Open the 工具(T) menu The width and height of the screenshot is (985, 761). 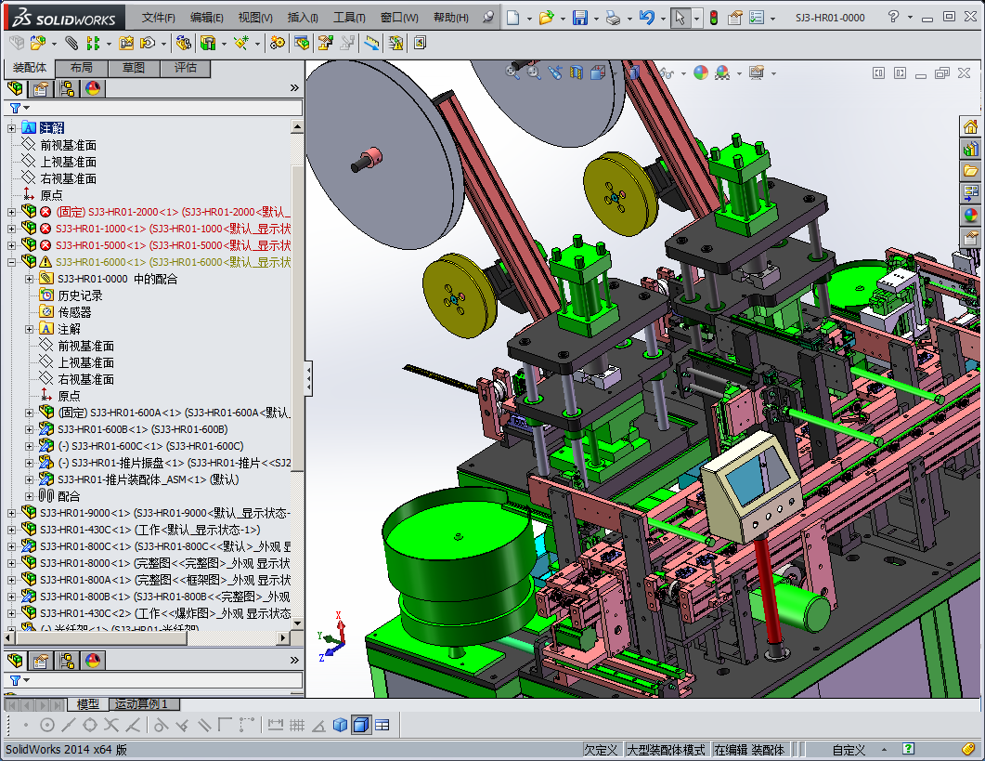pyautogui.click(x=349, y=18)
